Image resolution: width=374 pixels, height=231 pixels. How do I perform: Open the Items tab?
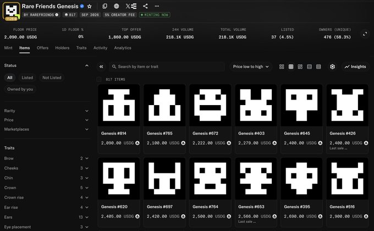25,48
